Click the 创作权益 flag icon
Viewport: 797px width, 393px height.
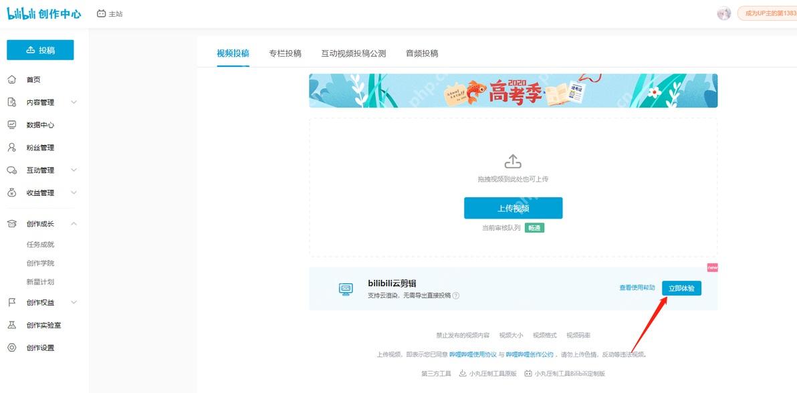[x=11, y=303]
